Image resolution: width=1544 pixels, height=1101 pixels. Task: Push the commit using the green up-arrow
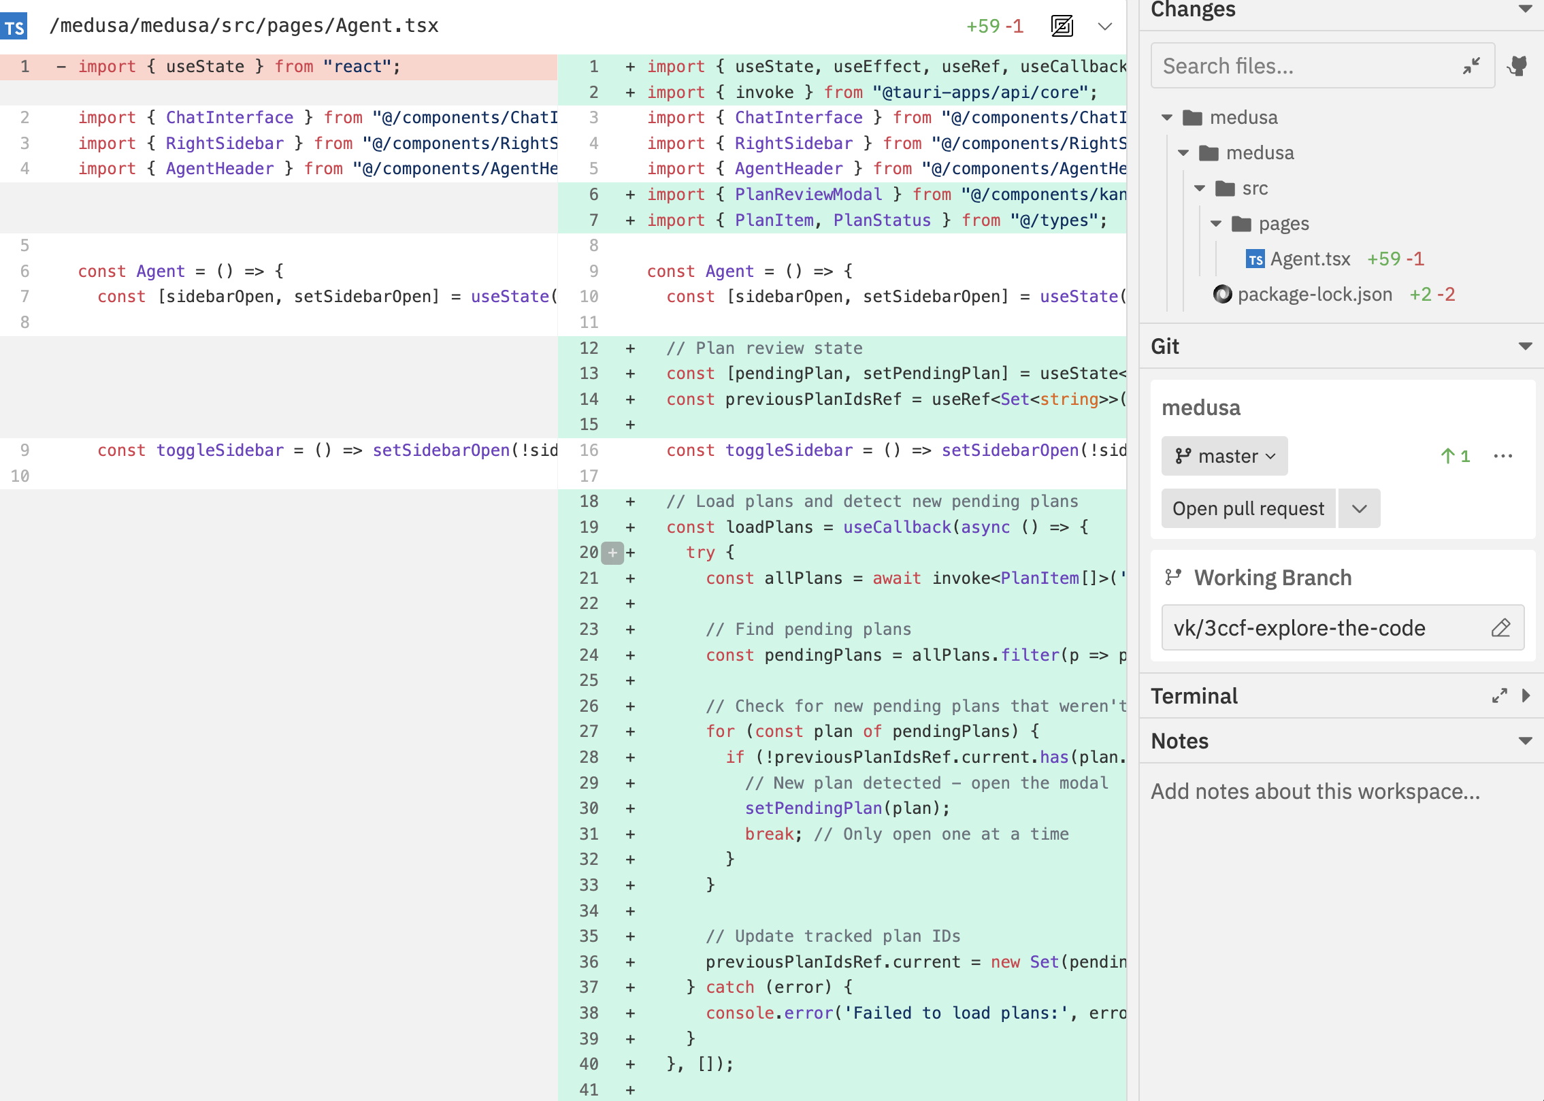1456,456
